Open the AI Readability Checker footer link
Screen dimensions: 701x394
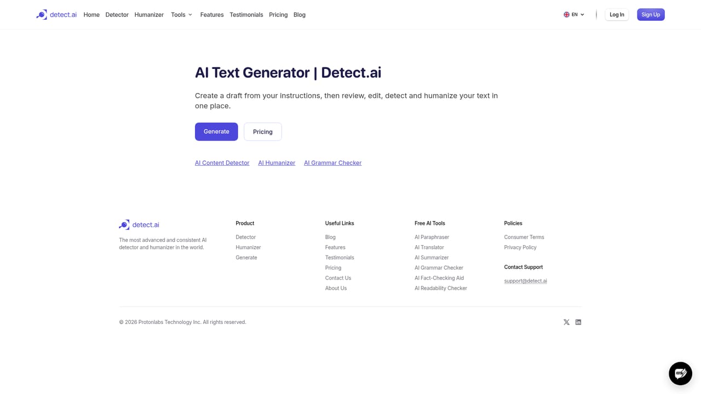coord(441,288)
